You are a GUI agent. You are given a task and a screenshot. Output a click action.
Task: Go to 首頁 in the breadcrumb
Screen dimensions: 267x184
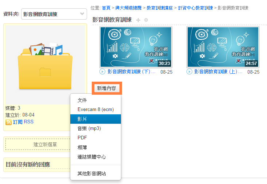pyautogui.click(x=106, y=8)
